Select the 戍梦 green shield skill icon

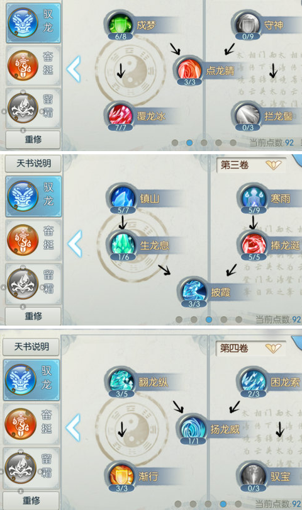point(120,25)
